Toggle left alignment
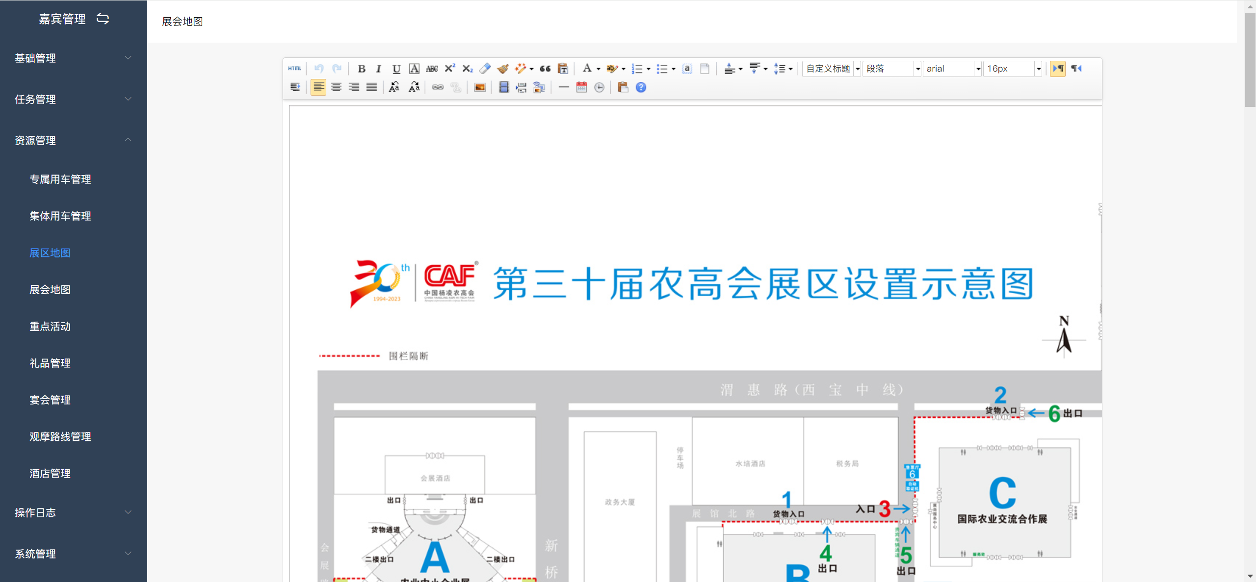Screen dimensions: 1256x582 click(x=318, y=87)
